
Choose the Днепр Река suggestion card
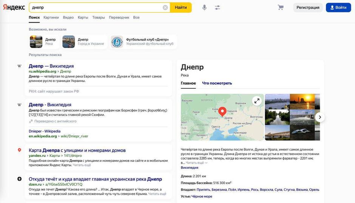43,42
